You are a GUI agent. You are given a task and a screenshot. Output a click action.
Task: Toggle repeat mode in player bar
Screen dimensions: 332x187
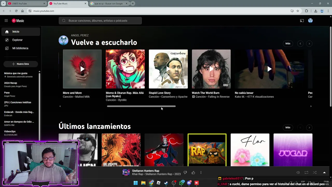306,172
